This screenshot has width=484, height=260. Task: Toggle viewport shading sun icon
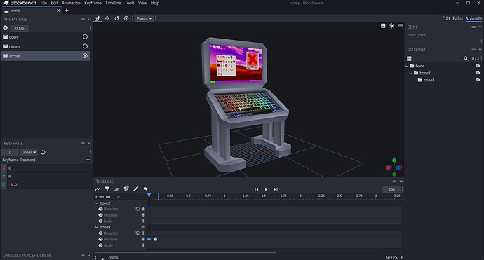coord(391,26)
